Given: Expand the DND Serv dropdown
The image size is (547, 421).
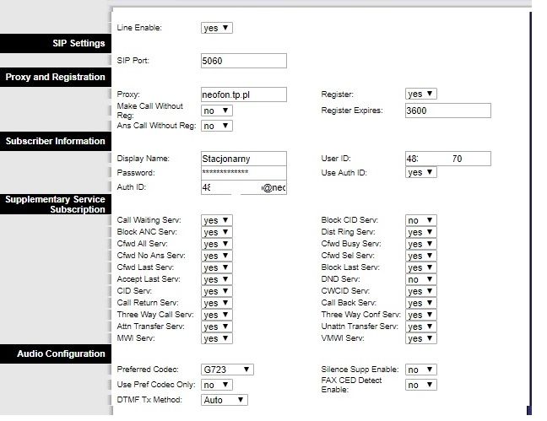Looking at the screenshot, I should point(420,279).
